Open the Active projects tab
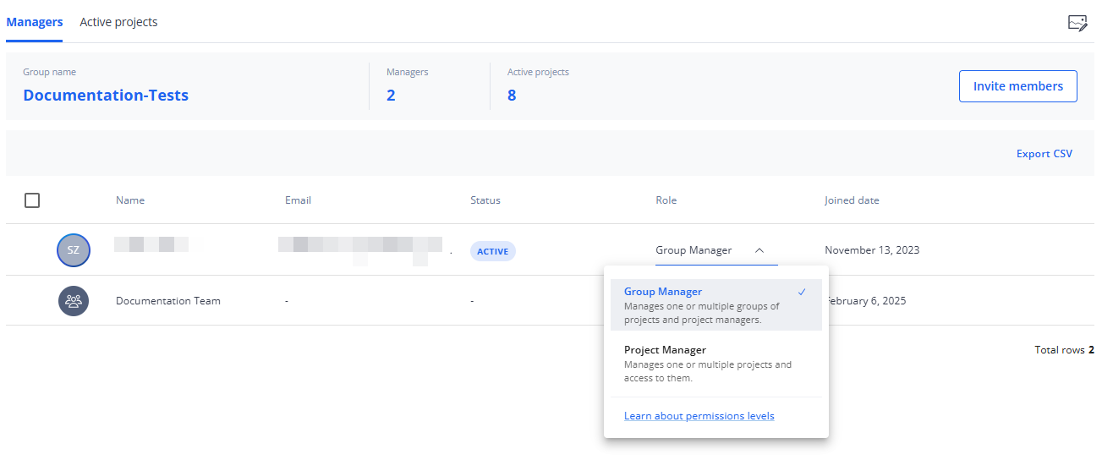The image size is (1113, 460). [118, 22]
